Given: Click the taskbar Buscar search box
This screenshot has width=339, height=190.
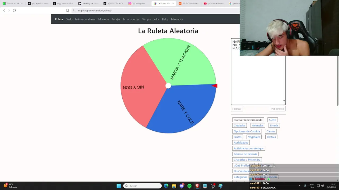Looking at the screenshot, I should point(142,186).
